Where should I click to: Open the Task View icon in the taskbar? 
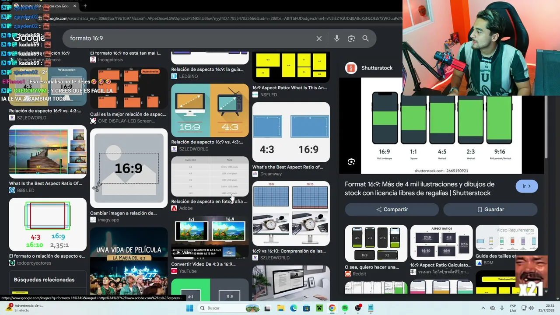click(267, 308)
